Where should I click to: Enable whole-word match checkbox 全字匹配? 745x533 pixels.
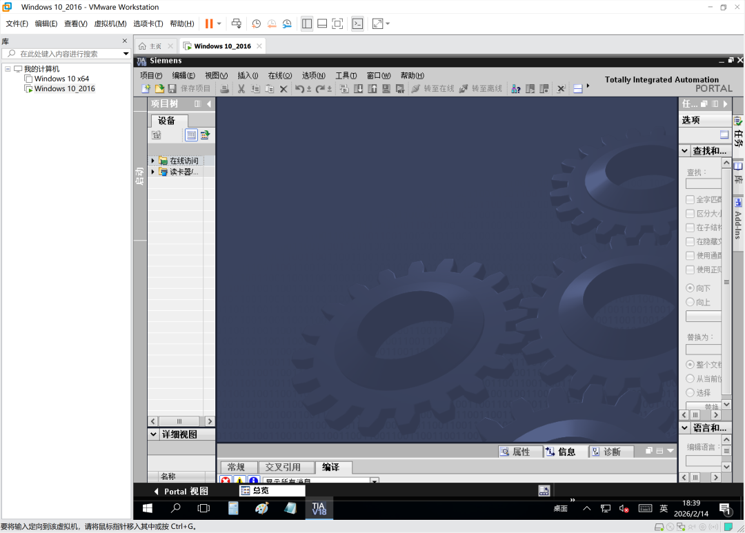(691, 199)
